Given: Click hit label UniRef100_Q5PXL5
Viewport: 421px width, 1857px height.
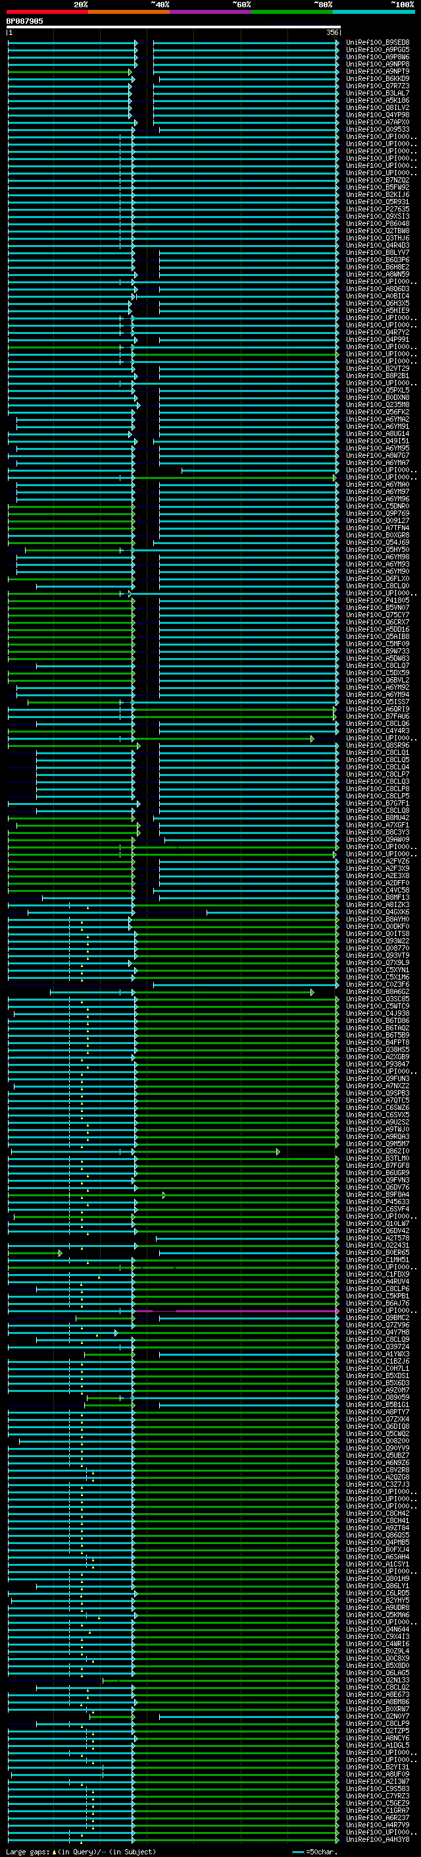Looking at the screenshot, I should [378, 390].
